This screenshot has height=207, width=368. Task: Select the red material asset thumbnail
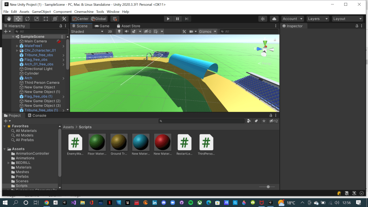162,143
